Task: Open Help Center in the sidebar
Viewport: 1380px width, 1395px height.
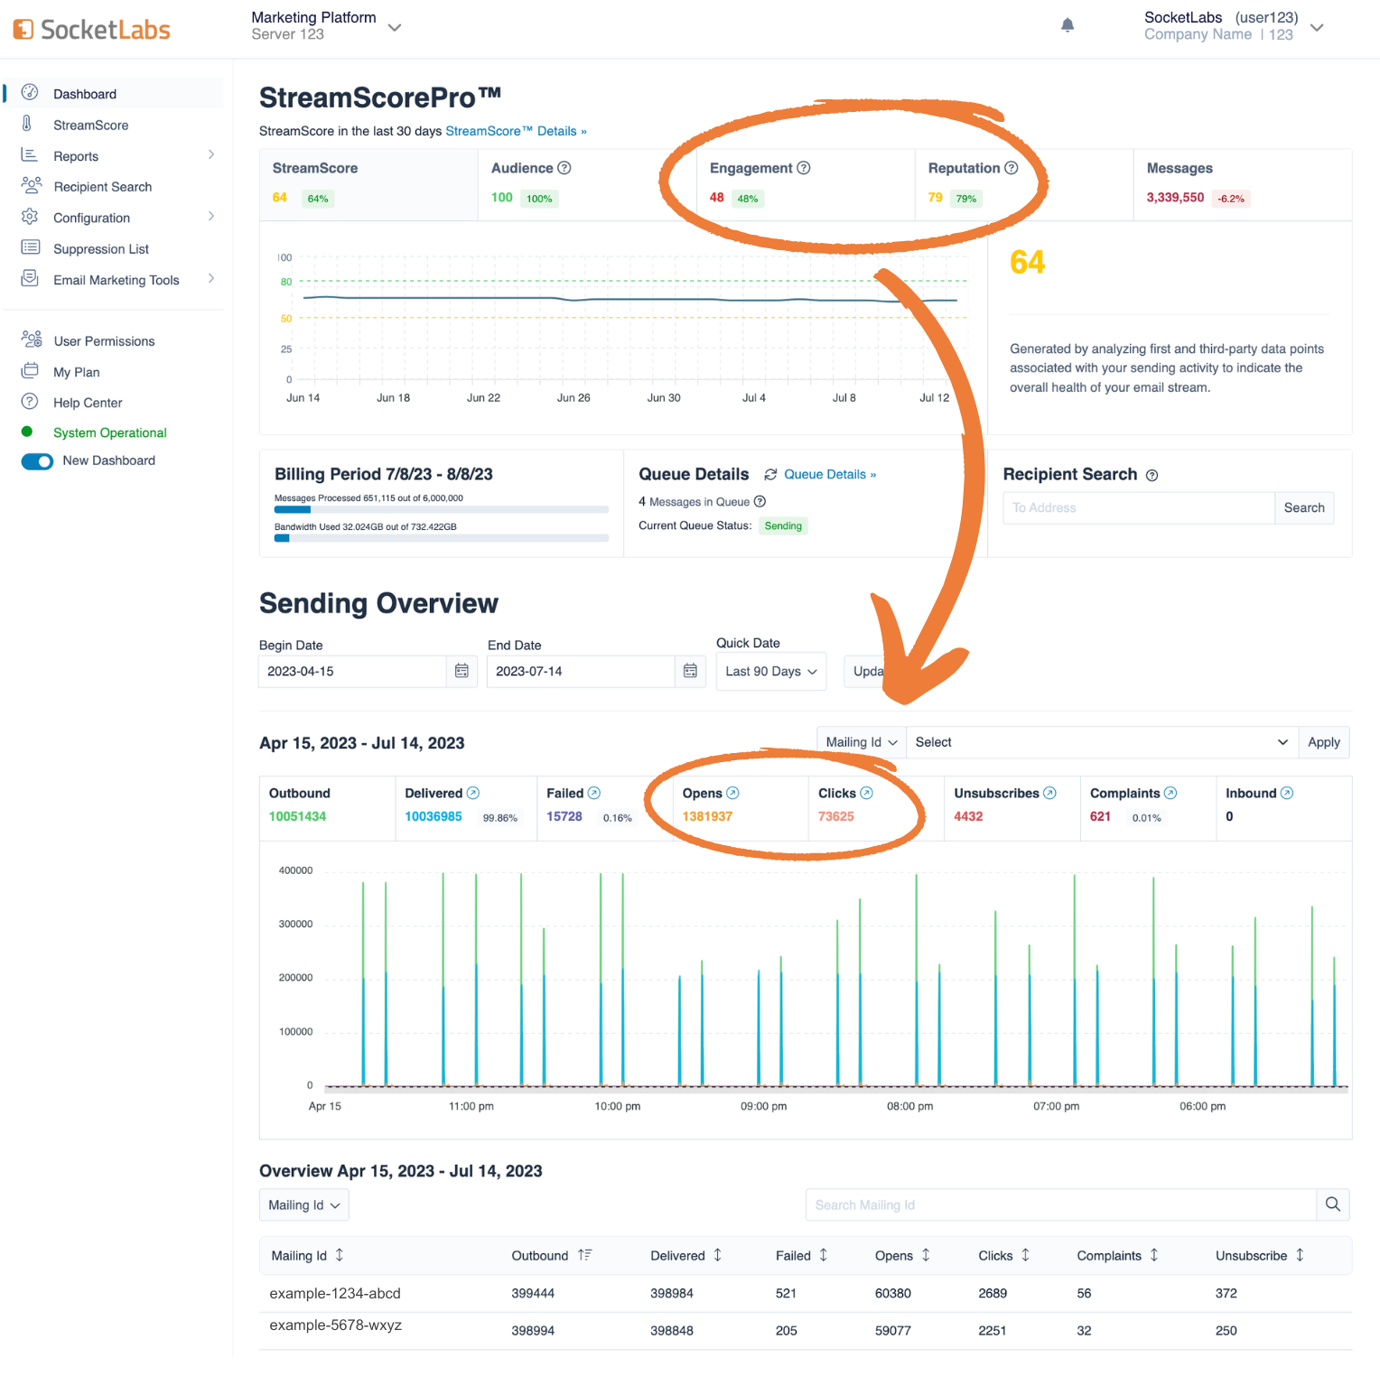Action: [x=88, y=403]
